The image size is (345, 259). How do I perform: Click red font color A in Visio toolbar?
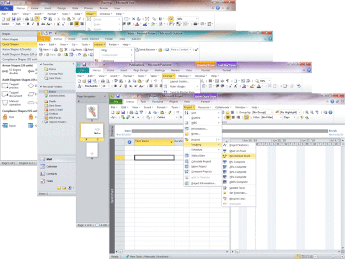(137, 24)
